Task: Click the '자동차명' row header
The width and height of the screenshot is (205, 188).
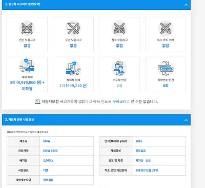Action: [x=23, y=151]
